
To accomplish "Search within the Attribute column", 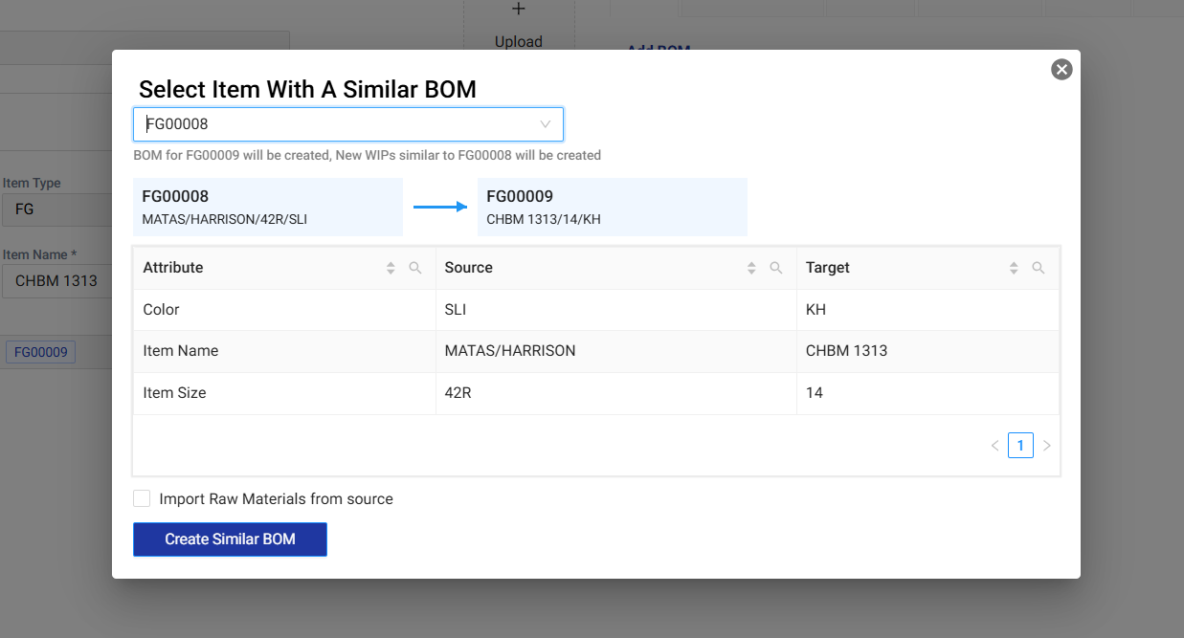I will (x=415, y=269).
